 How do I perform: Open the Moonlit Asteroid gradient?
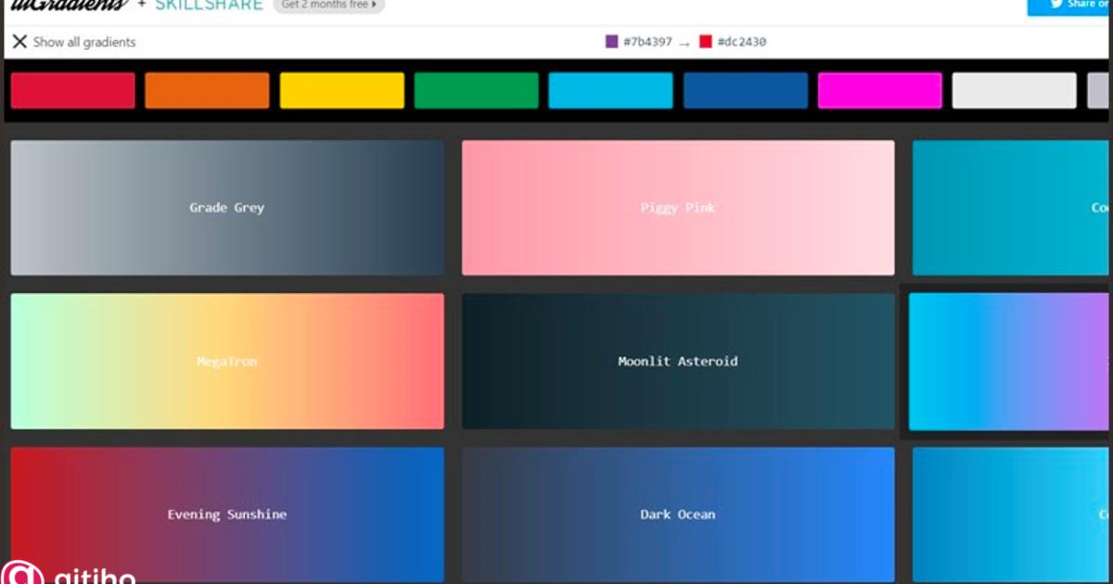click(677, 361)
